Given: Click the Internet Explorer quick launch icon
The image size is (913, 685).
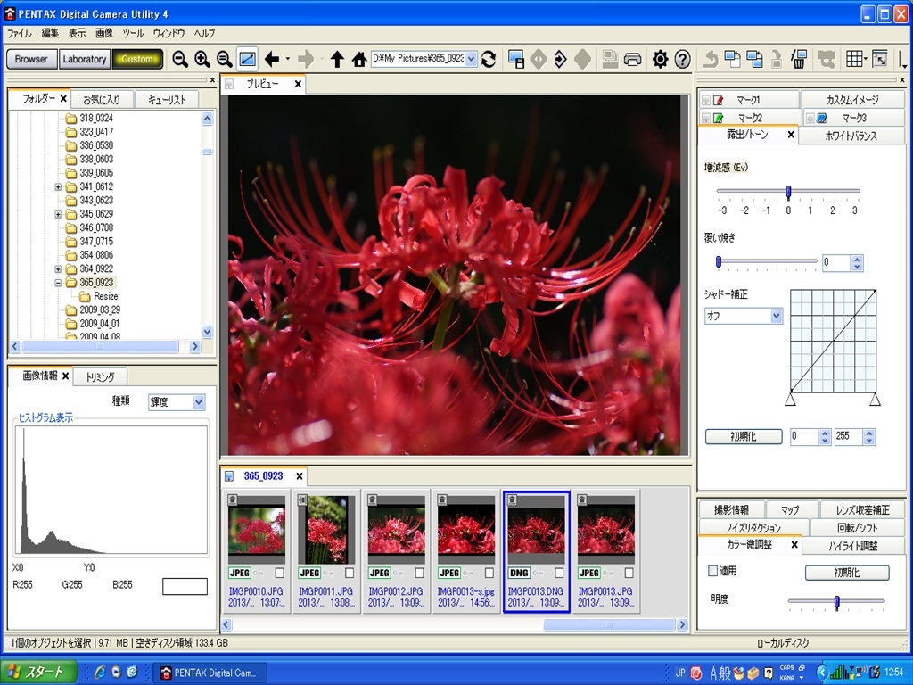Looking at the screenshot, I should pos(100,673).
